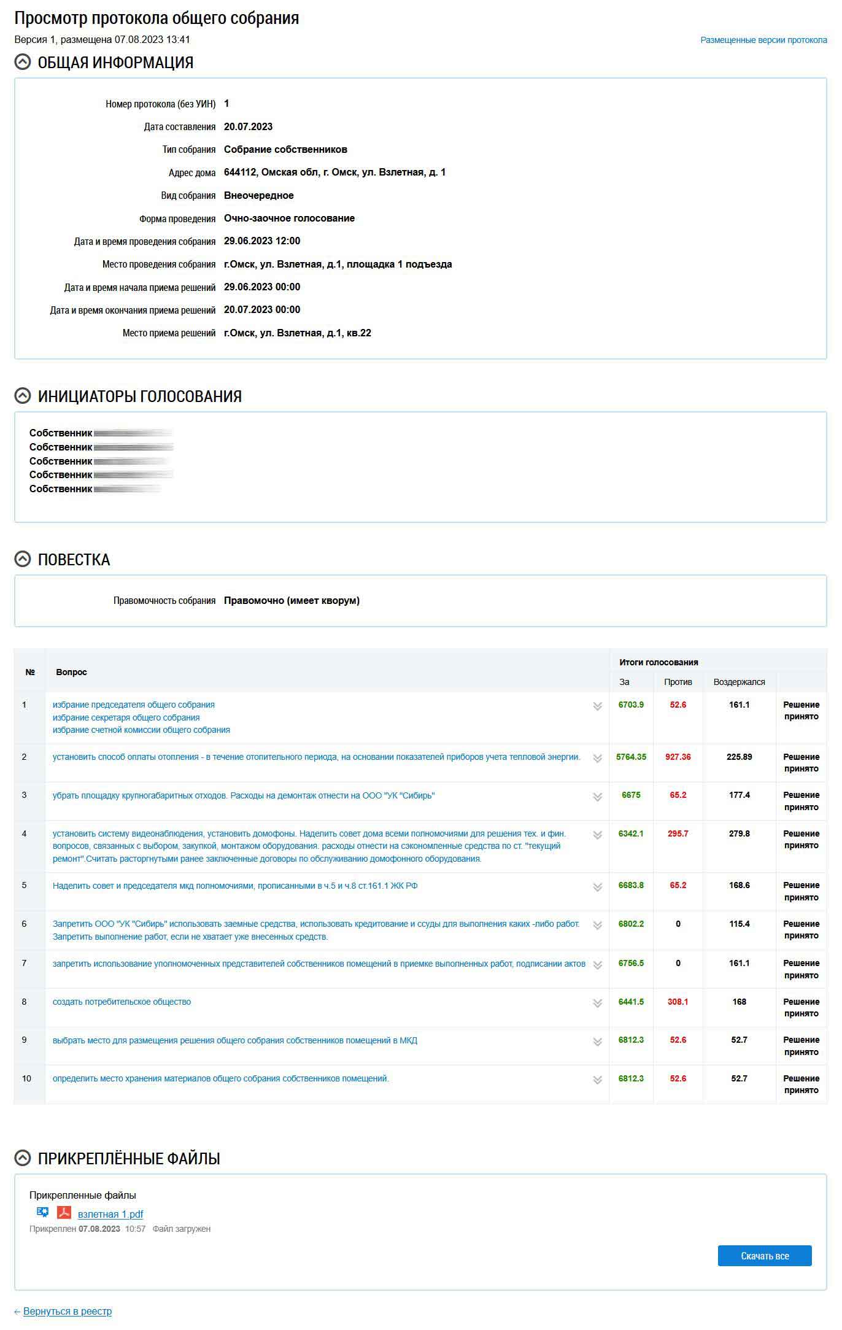
Task: Click the Внеочередное value
Action: coord(258,196)
